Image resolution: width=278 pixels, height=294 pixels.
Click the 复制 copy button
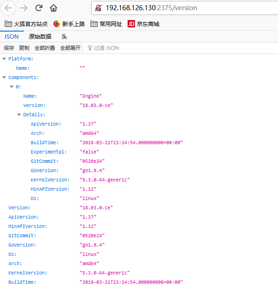click(x=24, y=48)
